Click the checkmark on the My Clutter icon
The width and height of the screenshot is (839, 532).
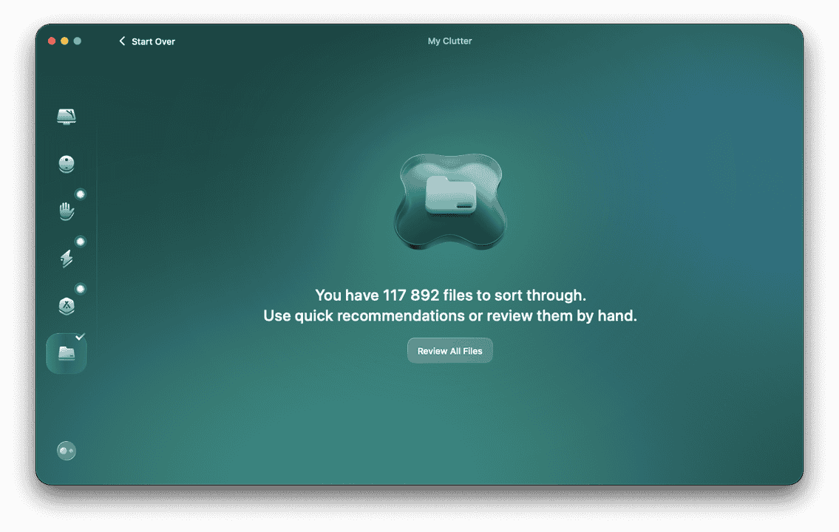point(81,336)
